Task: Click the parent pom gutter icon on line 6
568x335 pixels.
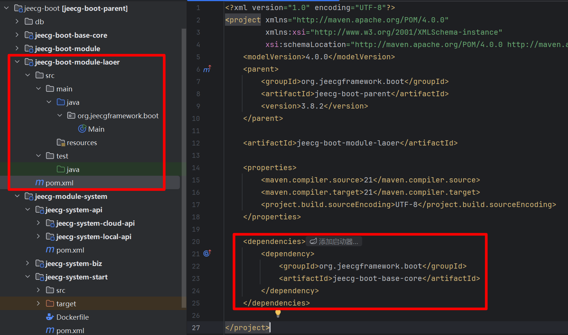Action: [x=207, y=69]
